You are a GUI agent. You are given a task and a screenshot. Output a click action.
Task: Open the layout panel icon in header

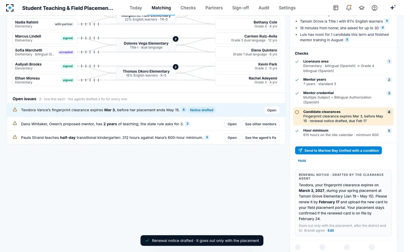pos(336,8)
